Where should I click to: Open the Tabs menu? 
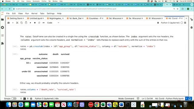[42, 13]
